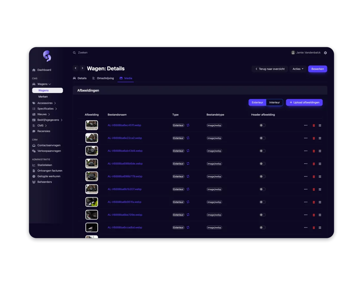363x285 pixels.
Task: Open settings gear next to Jamie Vandenbalck
Action: tap(325, 53)
